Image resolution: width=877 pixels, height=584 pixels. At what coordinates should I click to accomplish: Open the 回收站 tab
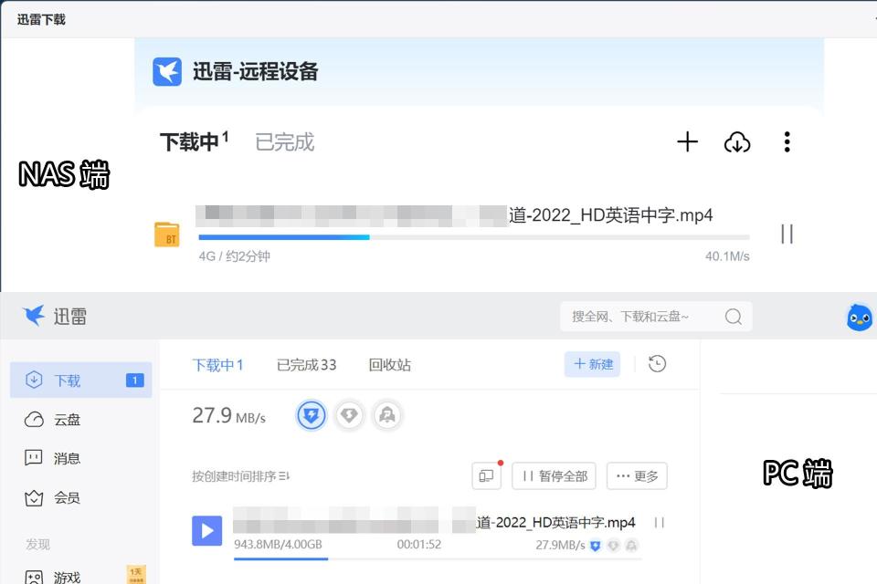390,365
